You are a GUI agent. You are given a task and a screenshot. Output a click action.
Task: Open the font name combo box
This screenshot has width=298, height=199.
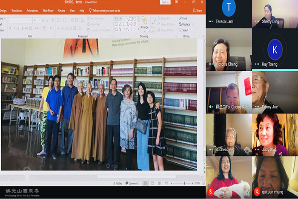(20, 20)
